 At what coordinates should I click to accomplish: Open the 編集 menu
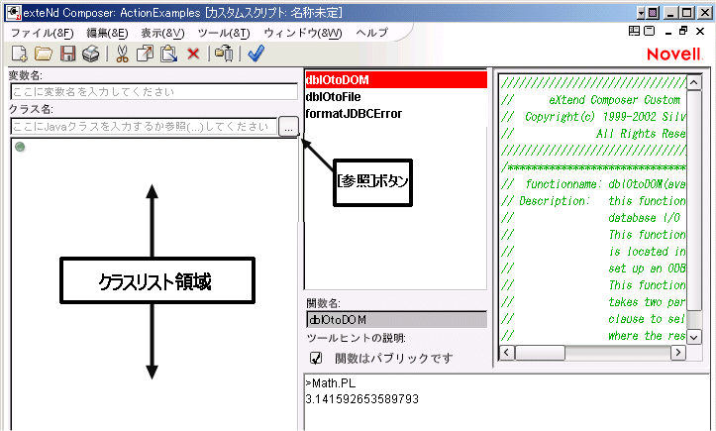pyautogui.click(x=107, y=33)
